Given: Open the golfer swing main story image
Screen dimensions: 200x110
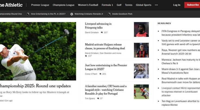Looking at the screenshot, I should [x=38, y=51].
